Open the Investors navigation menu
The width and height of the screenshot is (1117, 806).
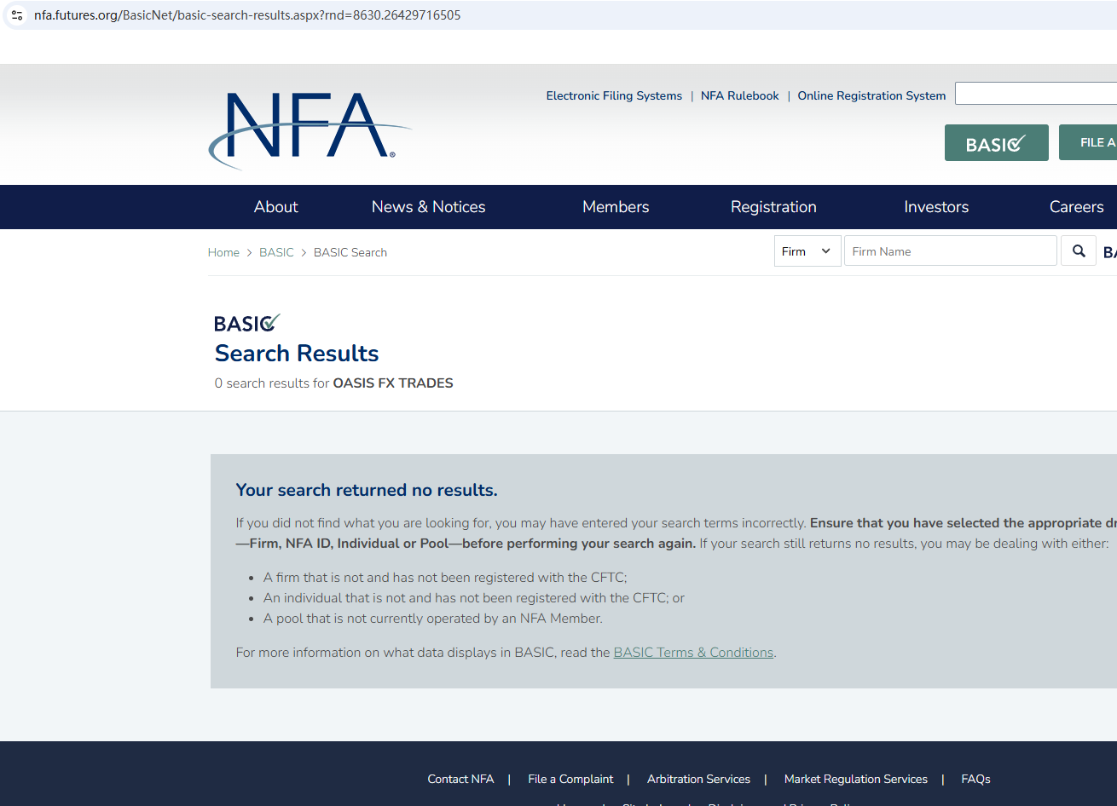click(x=936, y=207)
